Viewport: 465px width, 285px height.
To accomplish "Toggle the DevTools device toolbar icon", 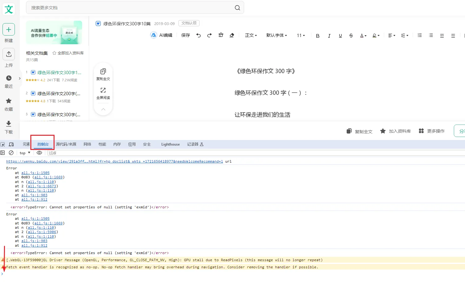I will click(x=11, y=144).
